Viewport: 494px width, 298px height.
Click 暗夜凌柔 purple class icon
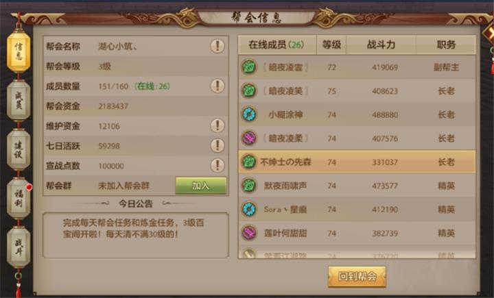[x=249, y=138]
